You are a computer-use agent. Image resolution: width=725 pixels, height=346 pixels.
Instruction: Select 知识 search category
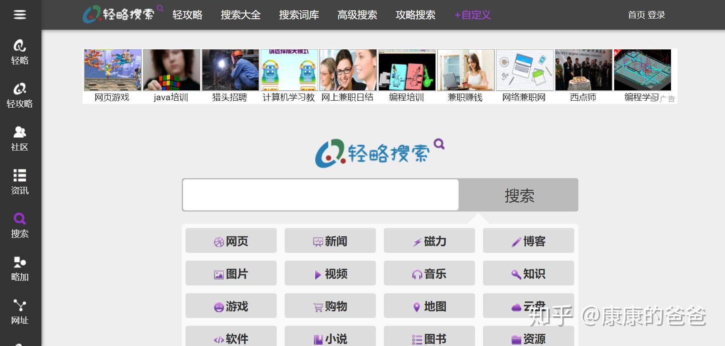(x=528, y=273)
